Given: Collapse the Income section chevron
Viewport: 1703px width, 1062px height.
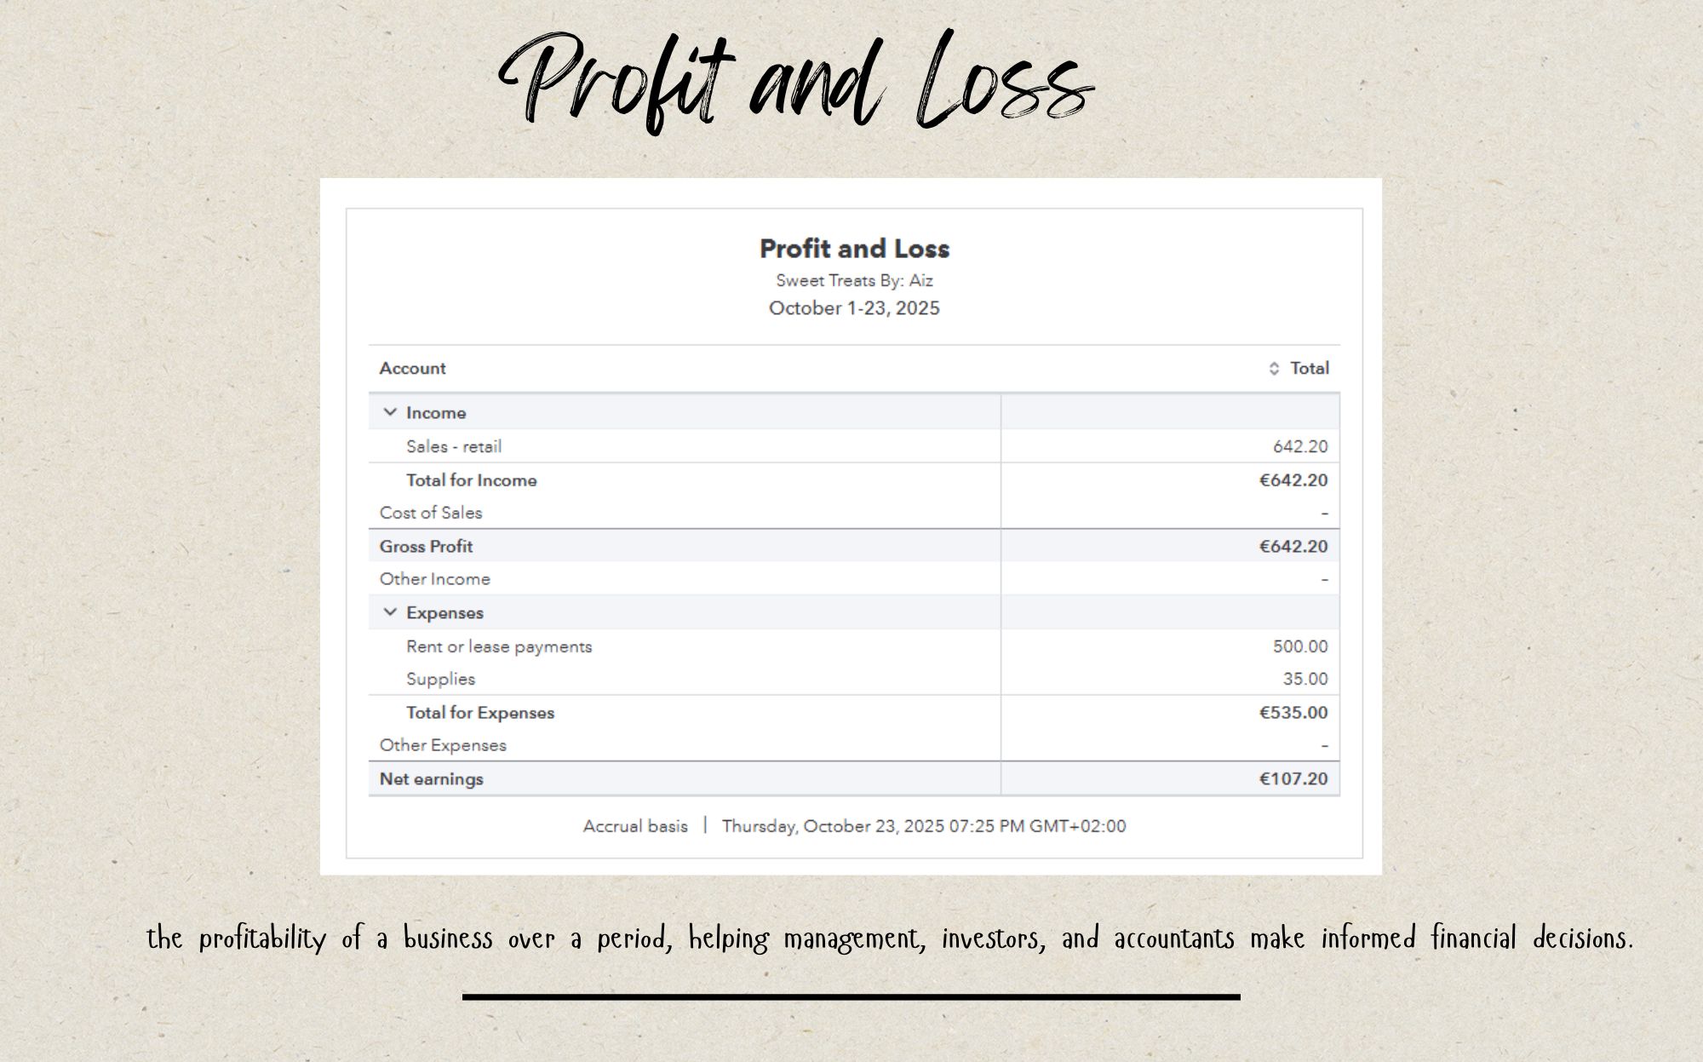Looking at the screenshot, I should (x=390, y=412).
